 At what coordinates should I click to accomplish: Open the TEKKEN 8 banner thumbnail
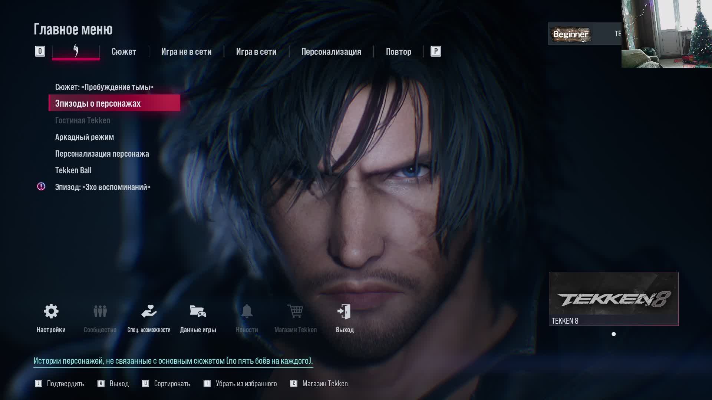pyautogui.click(x=614, y=299)
